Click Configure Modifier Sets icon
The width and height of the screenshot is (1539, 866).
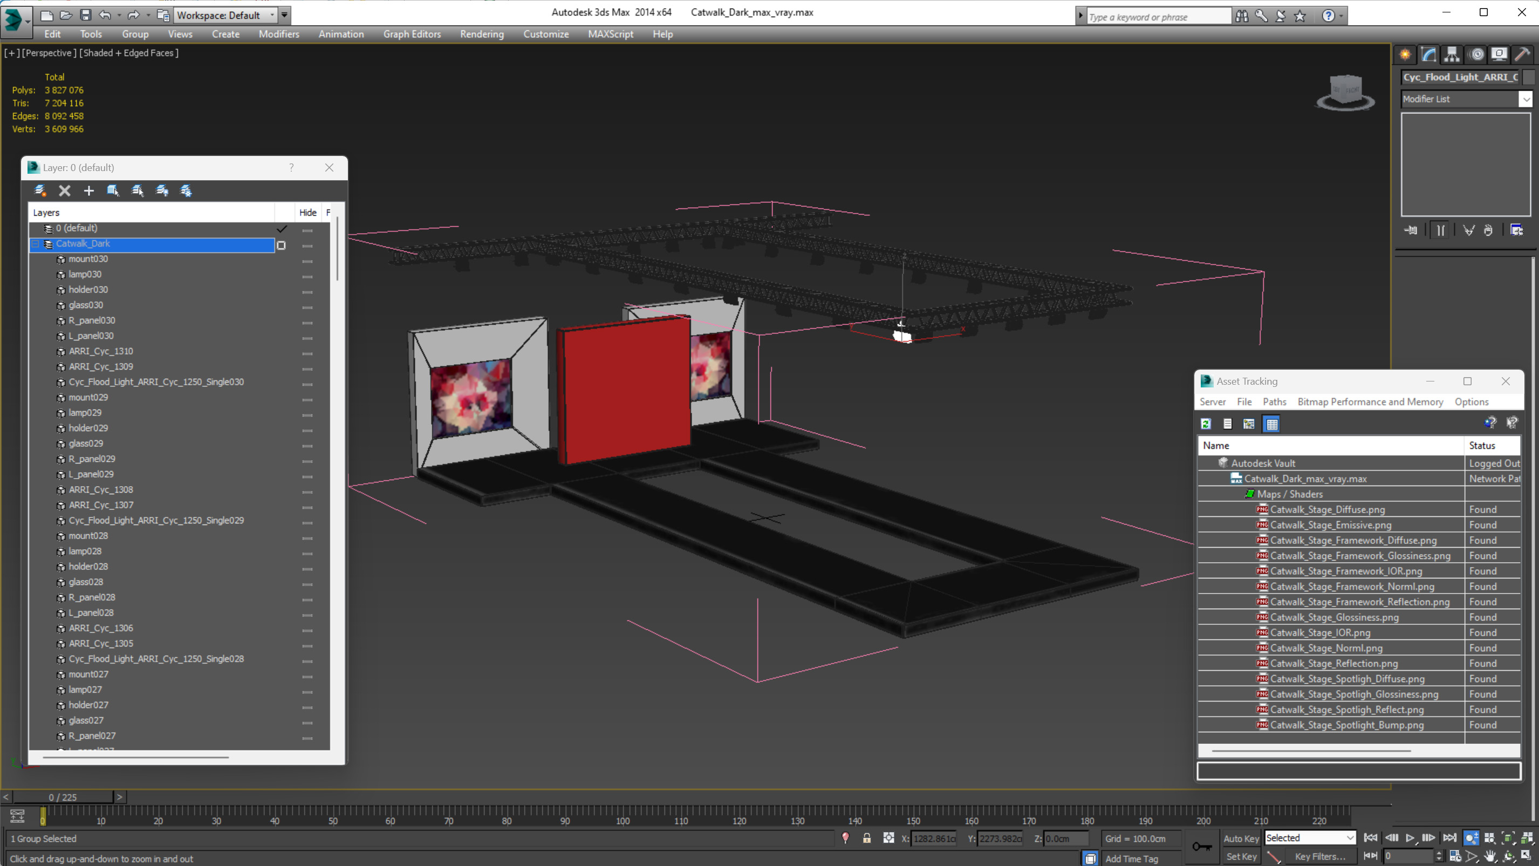point(1516,230)
